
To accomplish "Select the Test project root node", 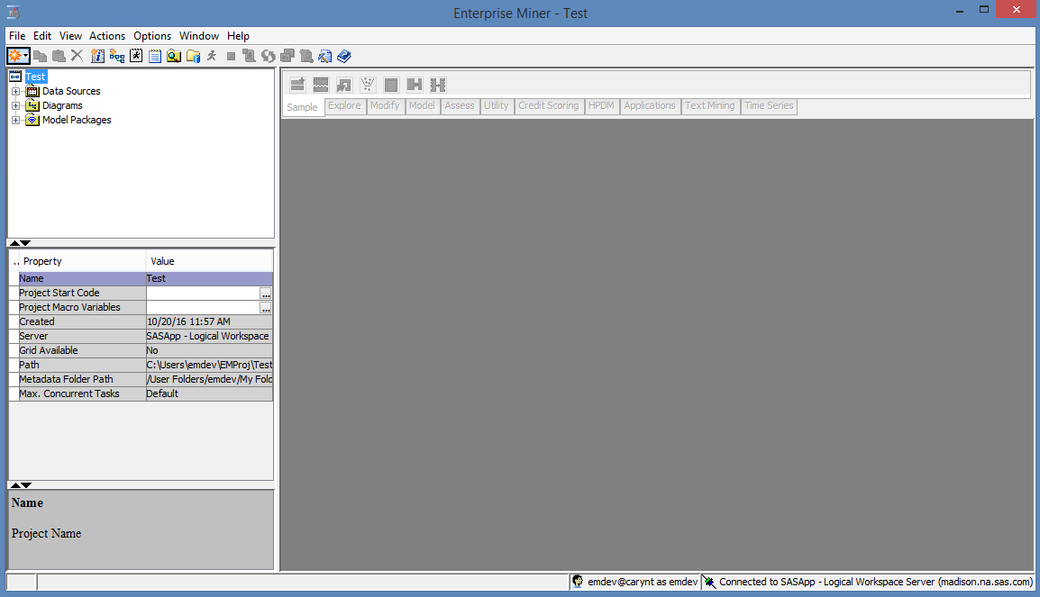I will [35, 77].
